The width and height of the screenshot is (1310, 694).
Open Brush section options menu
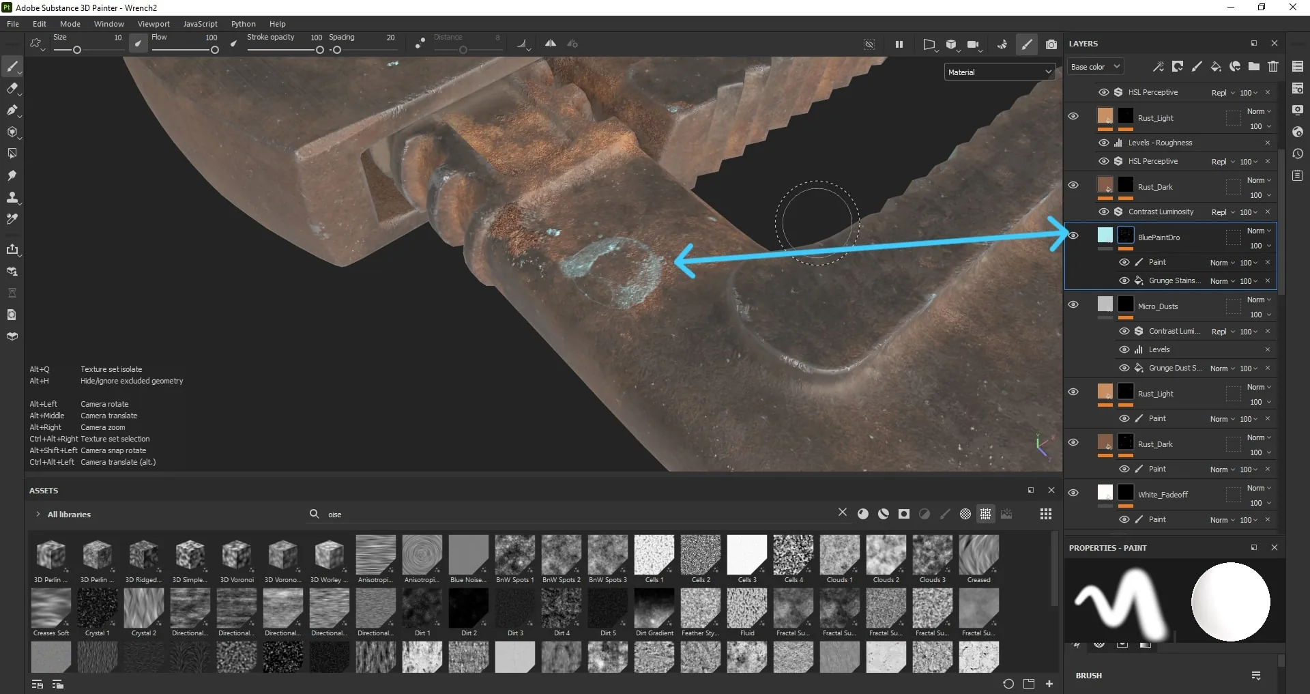coord(1256,676)
